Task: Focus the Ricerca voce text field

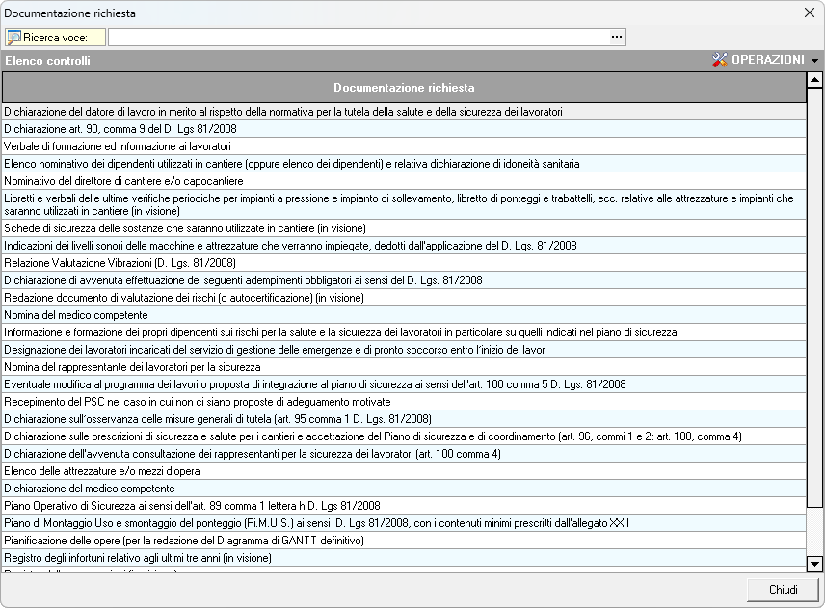Action: point(358,38)
